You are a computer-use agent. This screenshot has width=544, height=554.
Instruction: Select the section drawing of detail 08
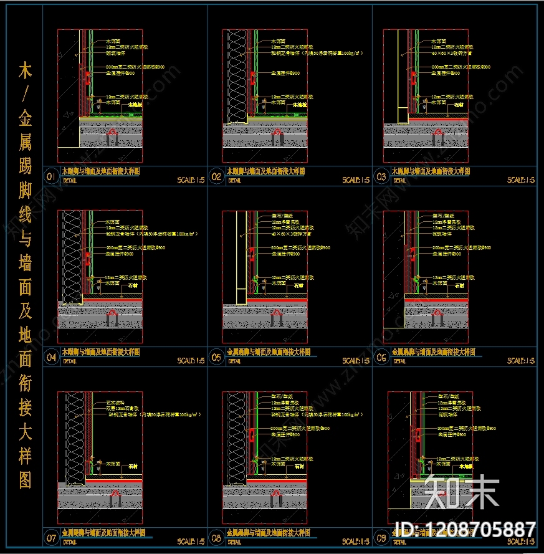[x=265, y=457]
